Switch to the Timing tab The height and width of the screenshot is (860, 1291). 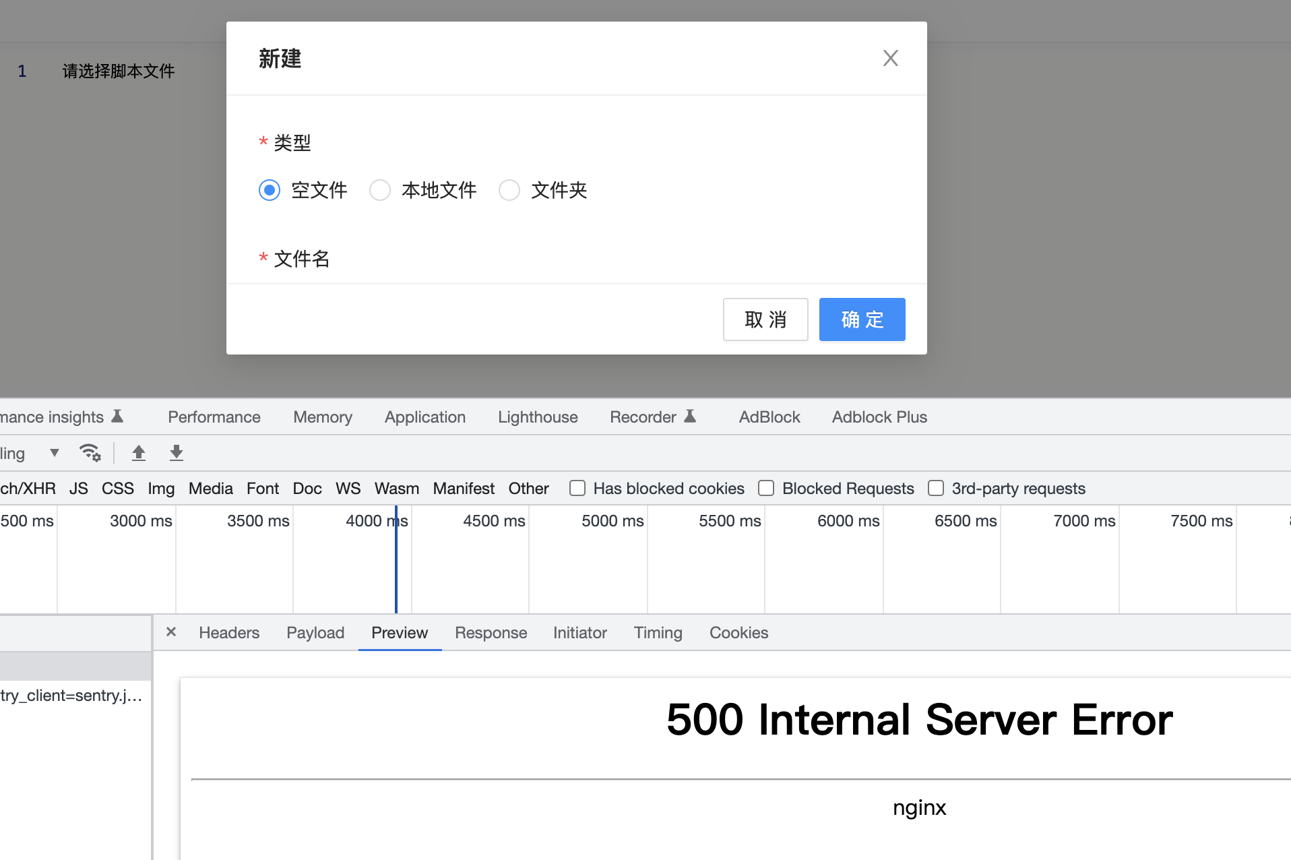point(658,632)
